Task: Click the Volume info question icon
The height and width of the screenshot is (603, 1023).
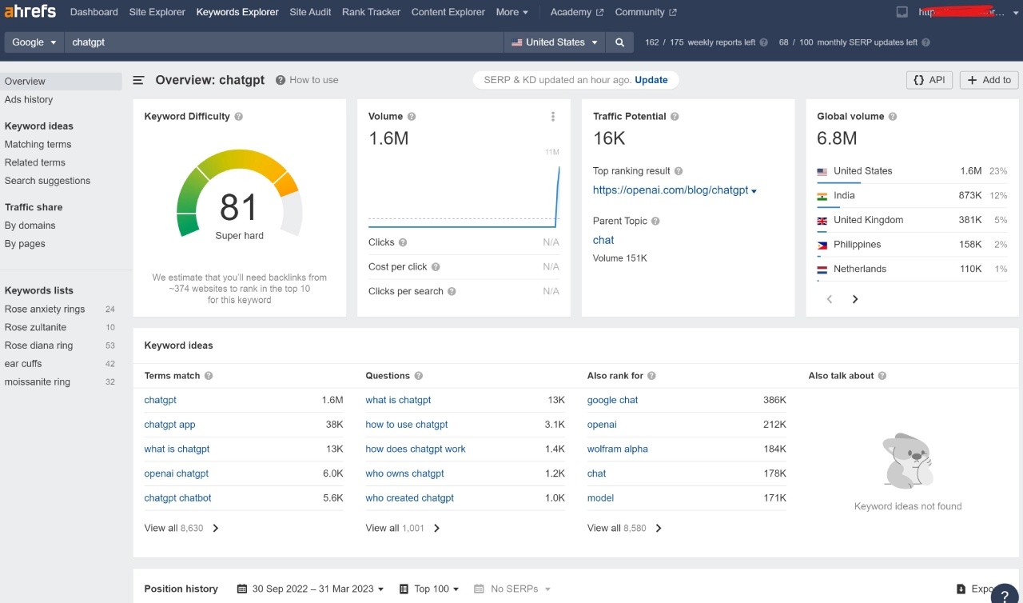Action: (412, 117)
